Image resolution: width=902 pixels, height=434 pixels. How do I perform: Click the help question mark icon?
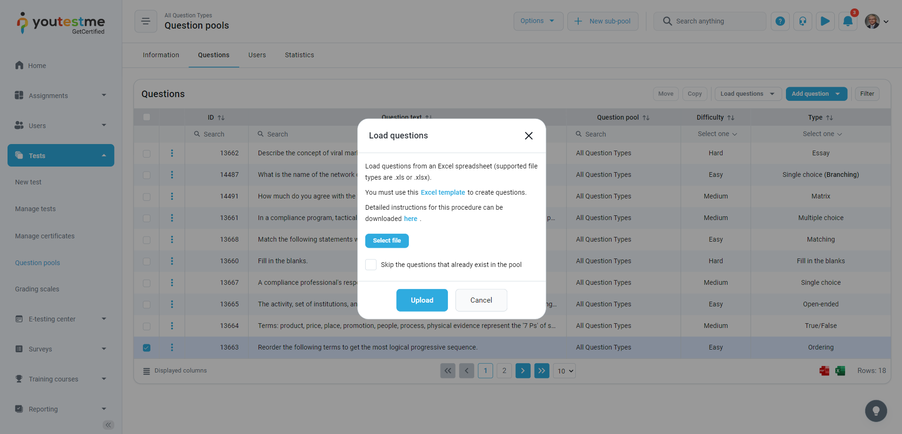point(780,21)
